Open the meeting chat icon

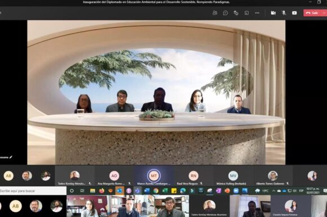[x=226, y=13]
